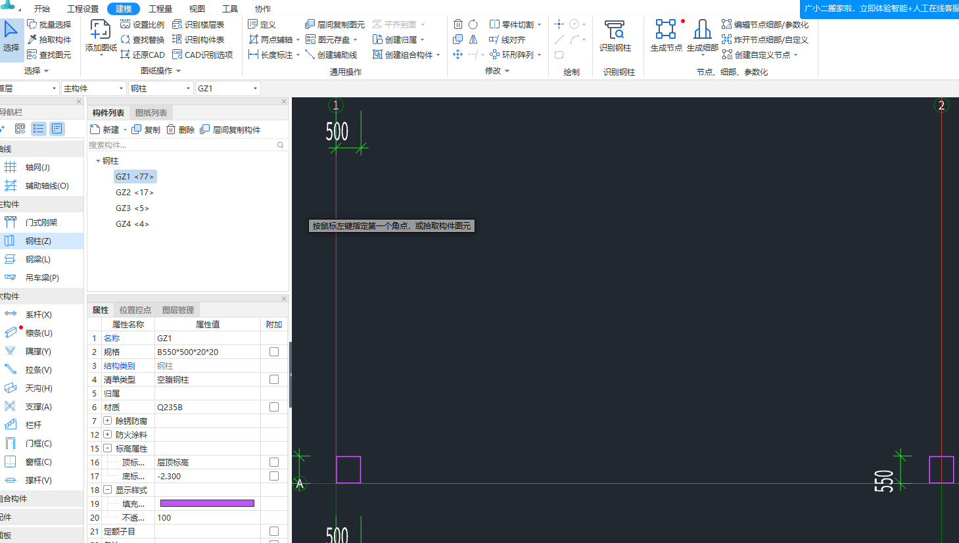Select 檩条(U) in the navigation bar
The image size is (959, 543).
tap(38, 333)
